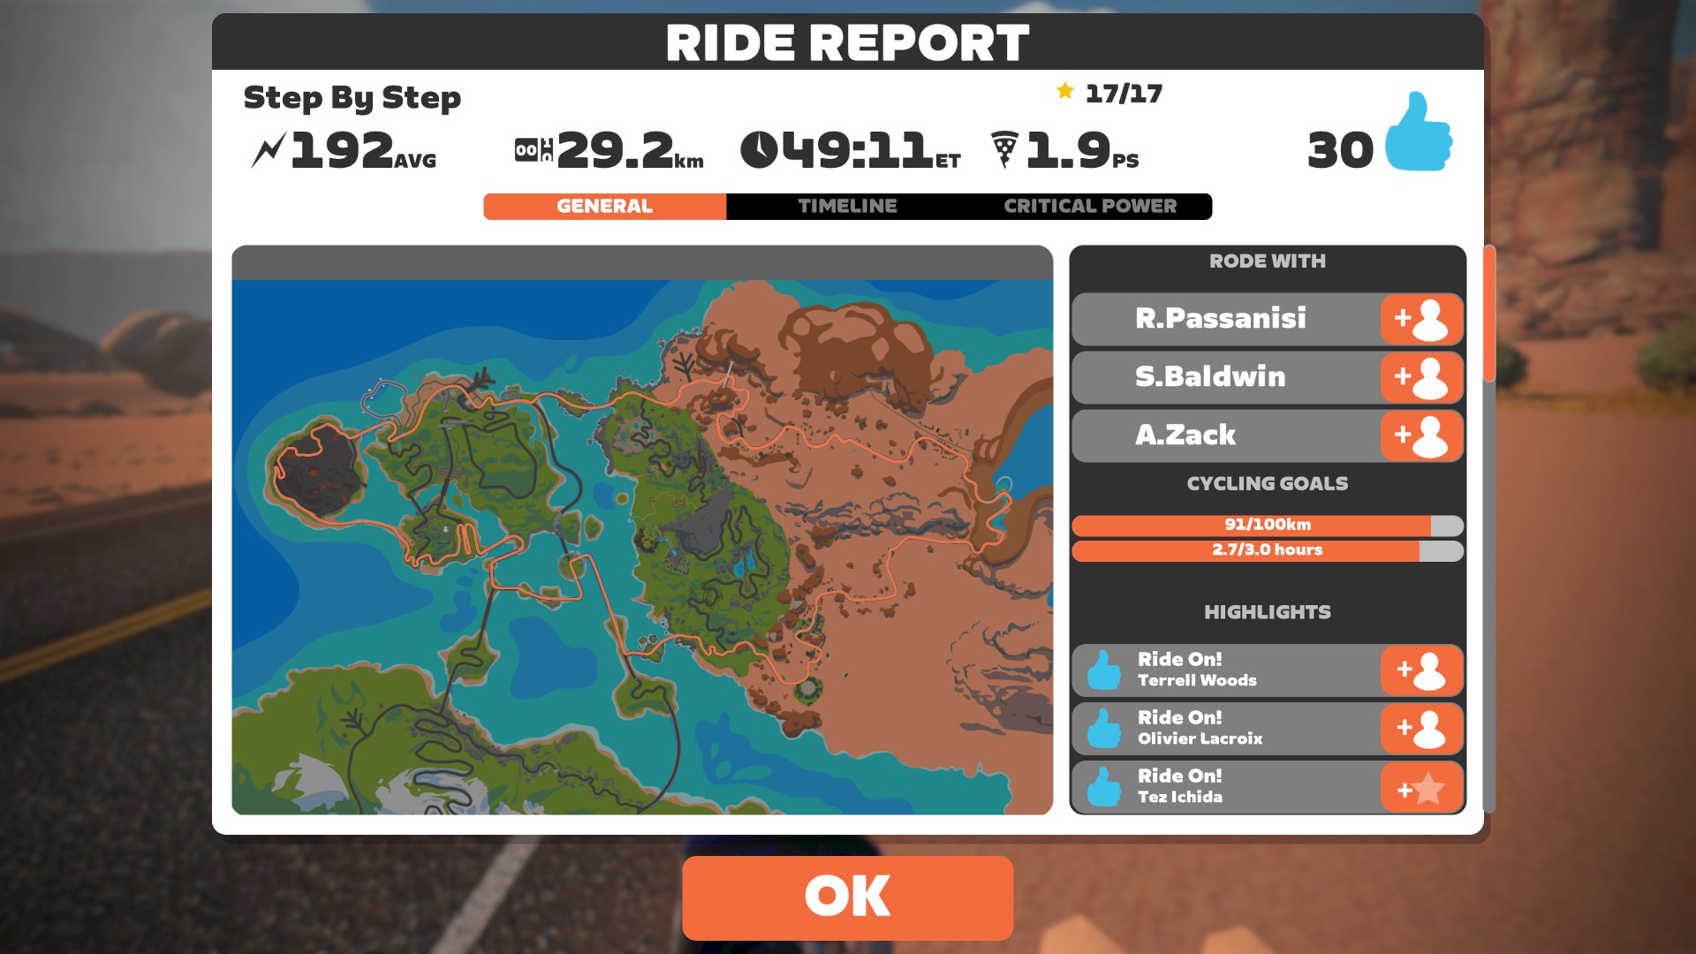Image resolution: width=1696 pixels, height=954 pixels.
Task: Switch to the Timeline tab
Action: [847, 206]
